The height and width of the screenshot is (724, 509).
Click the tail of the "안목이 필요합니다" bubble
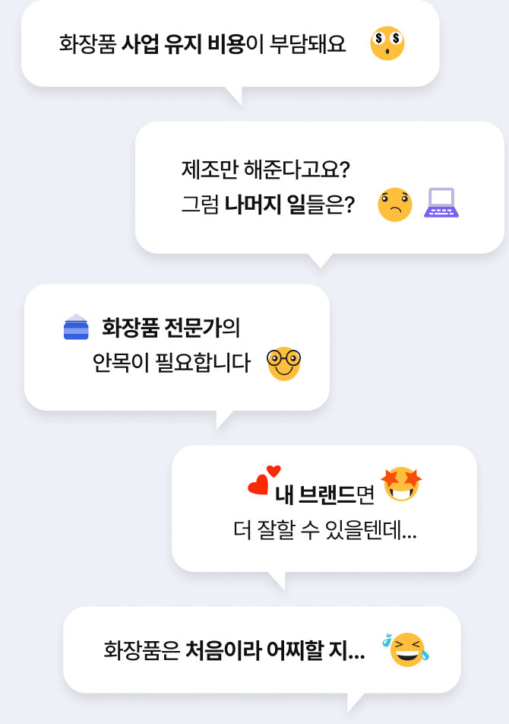coord(224,418)
